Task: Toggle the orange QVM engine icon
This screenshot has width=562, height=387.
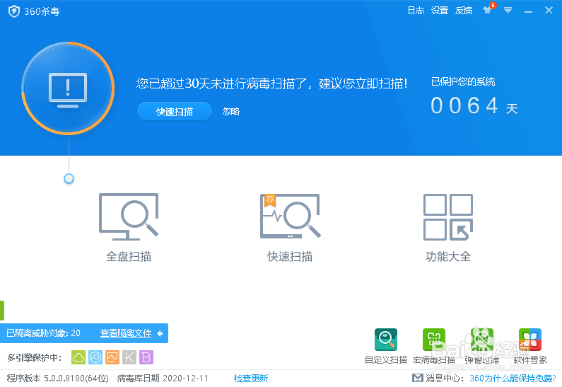Action: [112, 357]
